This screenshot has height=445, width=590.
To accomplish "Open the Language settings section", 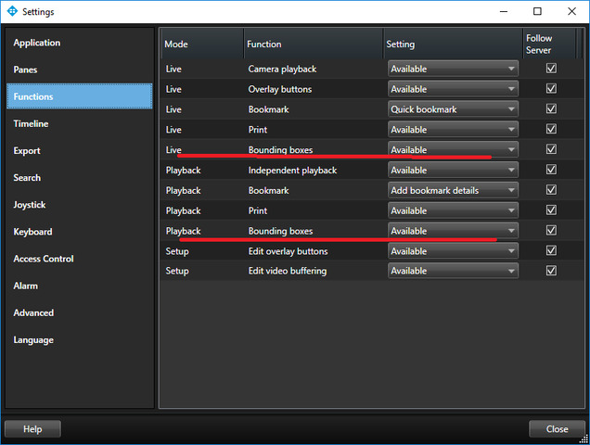I will pos(33,339).
